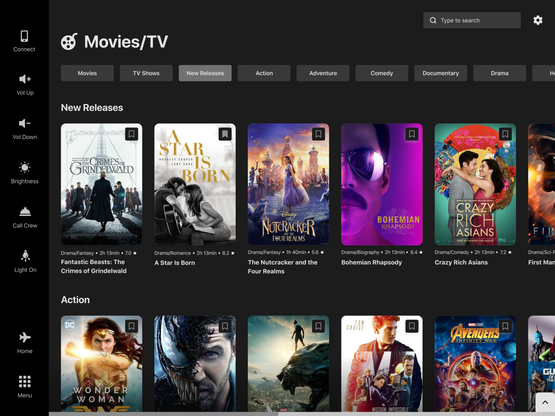The width and height of the screenshot is (555, 416).
Task: Turn on the reading light icon
Action: tap(25, 256)
